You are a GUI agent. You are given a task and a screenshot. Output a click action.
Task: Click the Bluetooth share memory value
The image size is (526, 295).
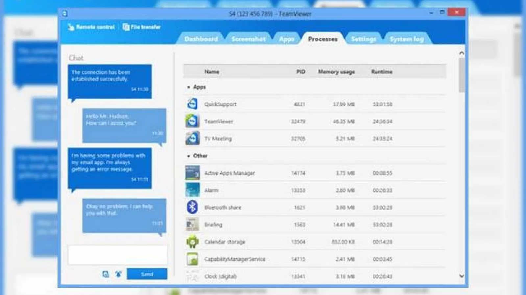tap(345, 207)
